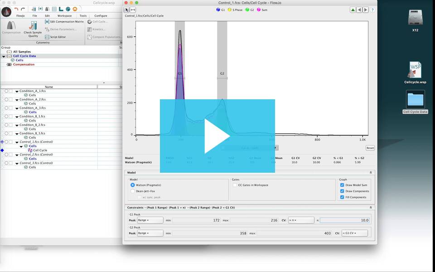
Task: Click the blue G1 color swatch
Action: (x=218, y=10)
